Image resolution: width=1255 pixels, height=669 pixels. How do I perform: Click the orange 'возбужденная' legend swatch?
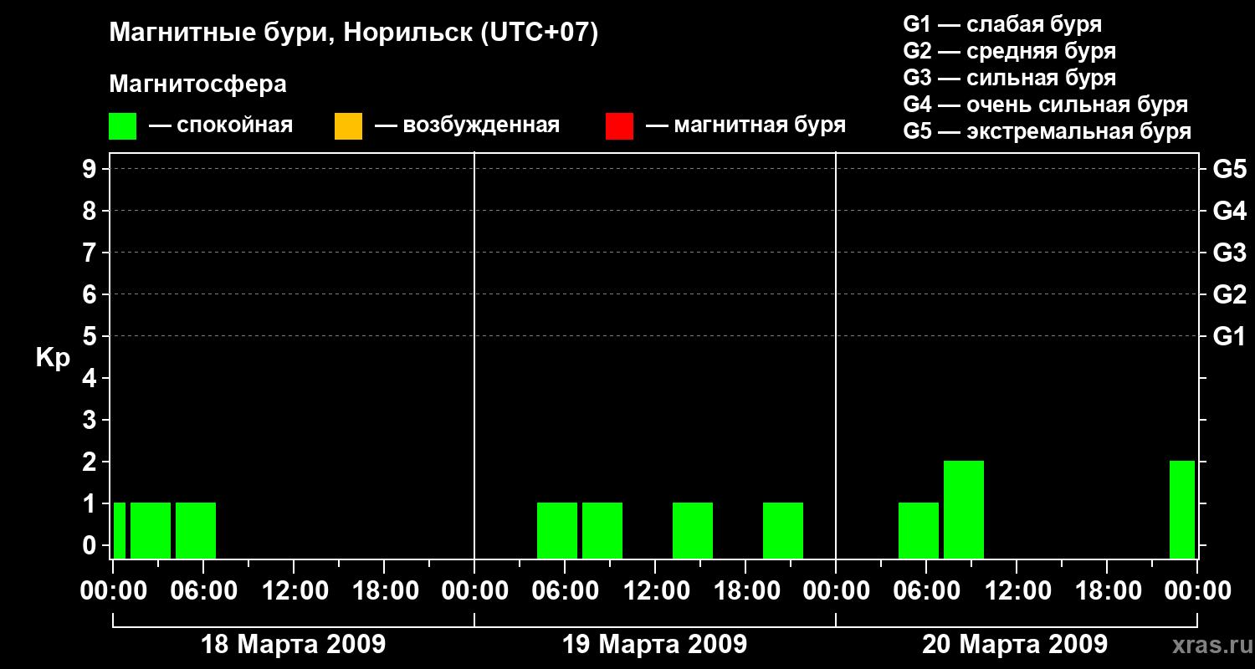(348, 126)
